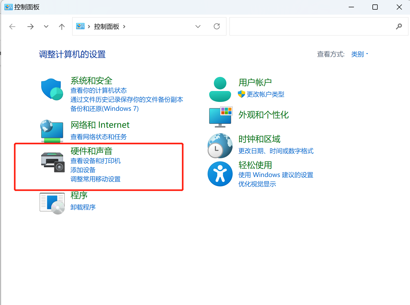Screen dimensions: 410x305
Task: Expand the address bar history dropdown
Action: (198, 26)
